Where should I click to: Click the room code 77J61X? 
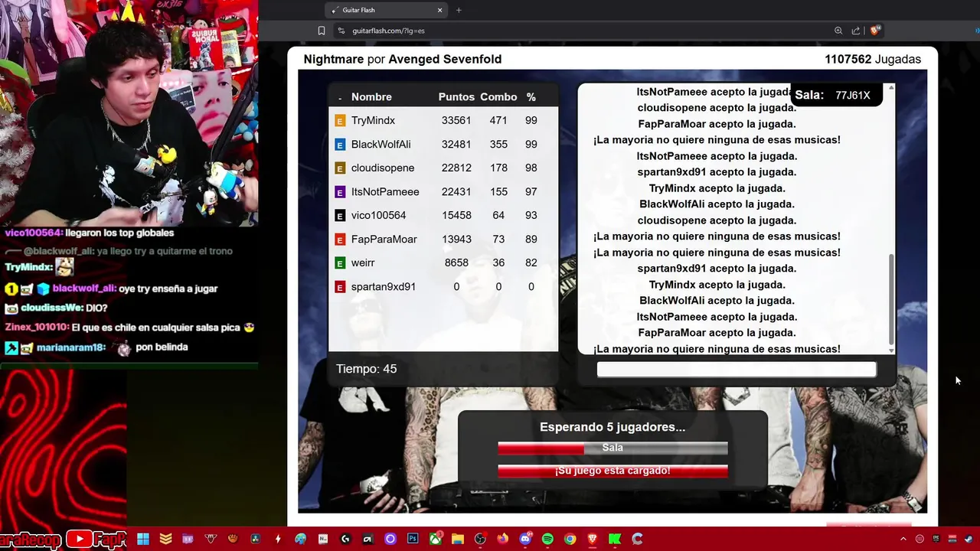click(852, 96)
